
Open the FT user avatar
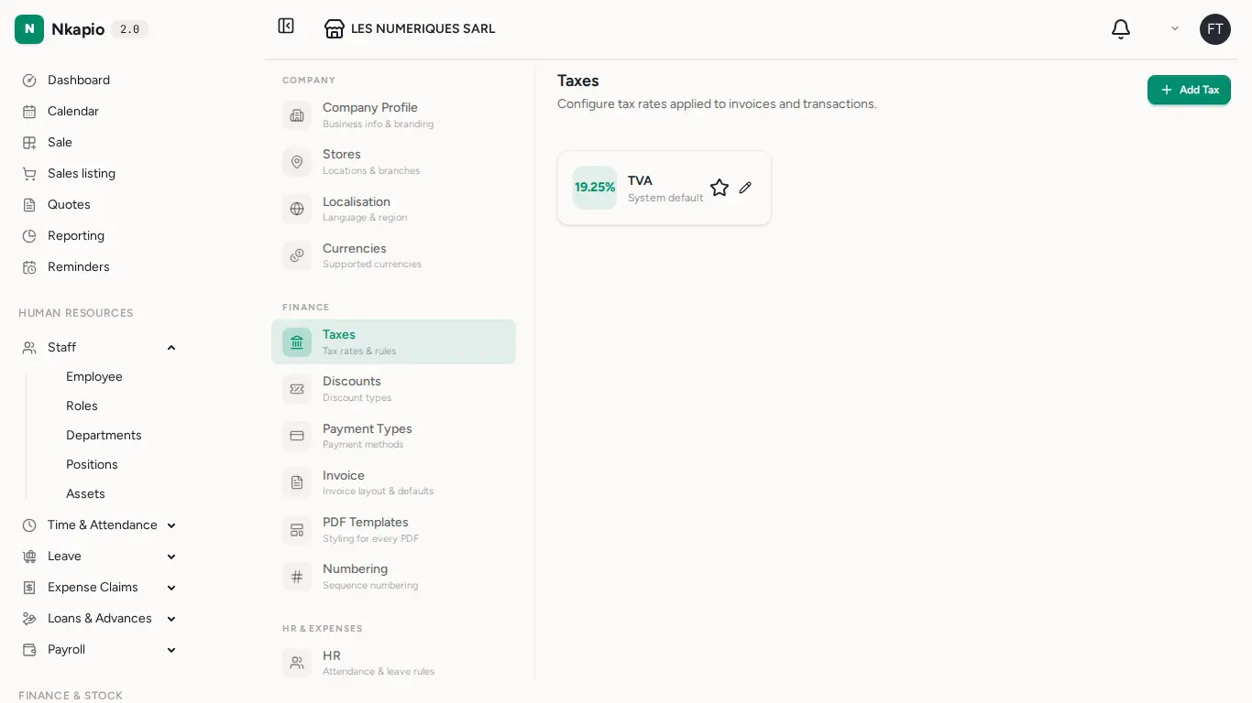(x=1215, y=29)
